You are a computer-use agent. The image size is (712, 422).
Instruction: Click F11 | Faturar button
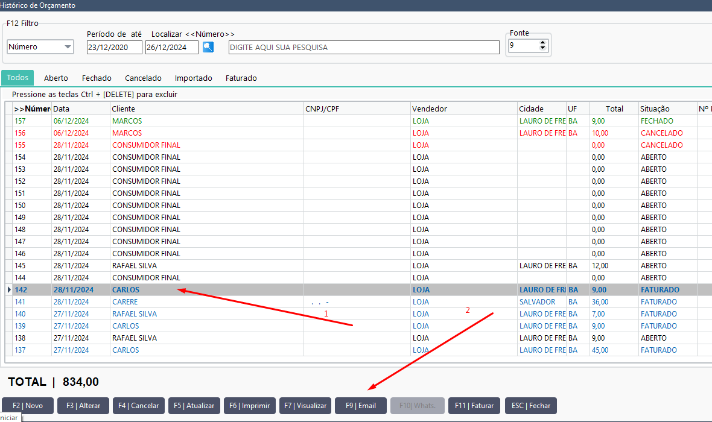click(x=474, y=406)
